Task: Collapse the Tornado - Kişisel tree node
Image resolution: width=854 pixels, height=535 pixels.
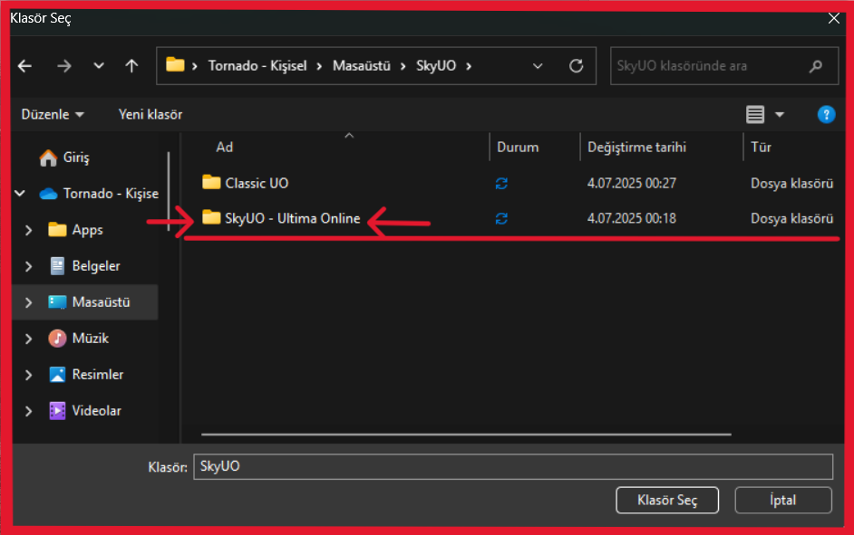Action: [20, 194]
